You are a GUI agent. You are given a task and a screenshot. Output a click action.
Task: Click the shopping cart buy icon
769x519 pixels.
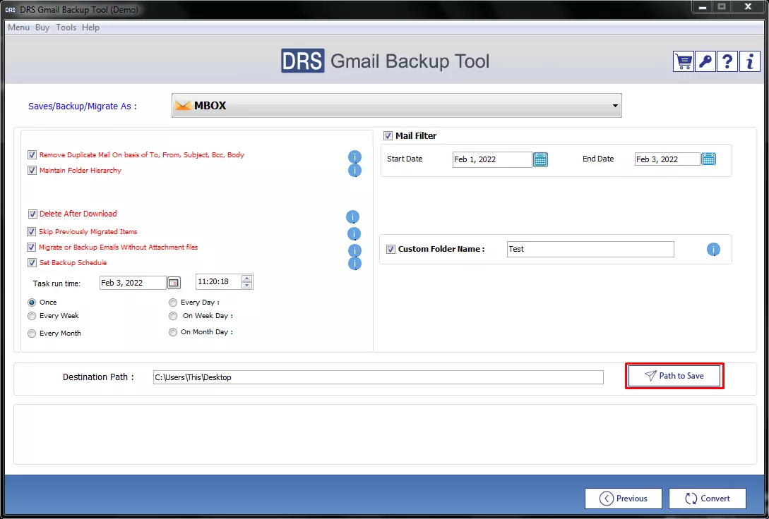[684, 61]
